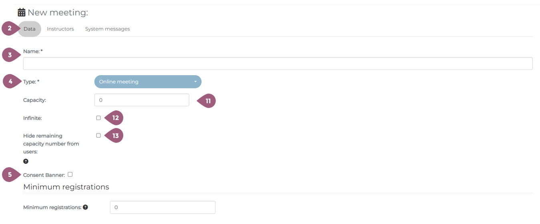Open the Instructors tab
The image size is (540, 224).
[60, 29]
